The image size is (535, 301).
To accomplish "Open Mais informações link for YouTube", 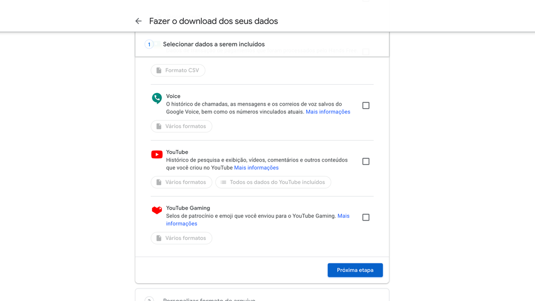I will (256, 168).
